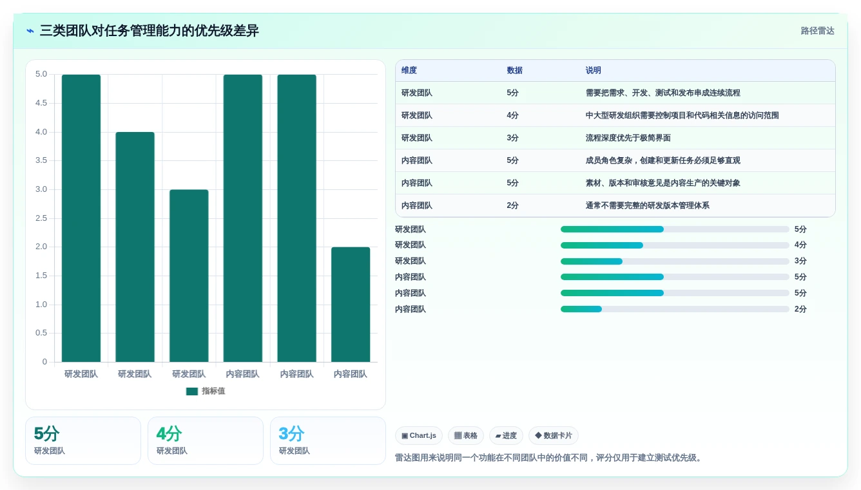The image size is (861, 490).
Task: Choose the 进度 chip
Action: coord(506,436)
